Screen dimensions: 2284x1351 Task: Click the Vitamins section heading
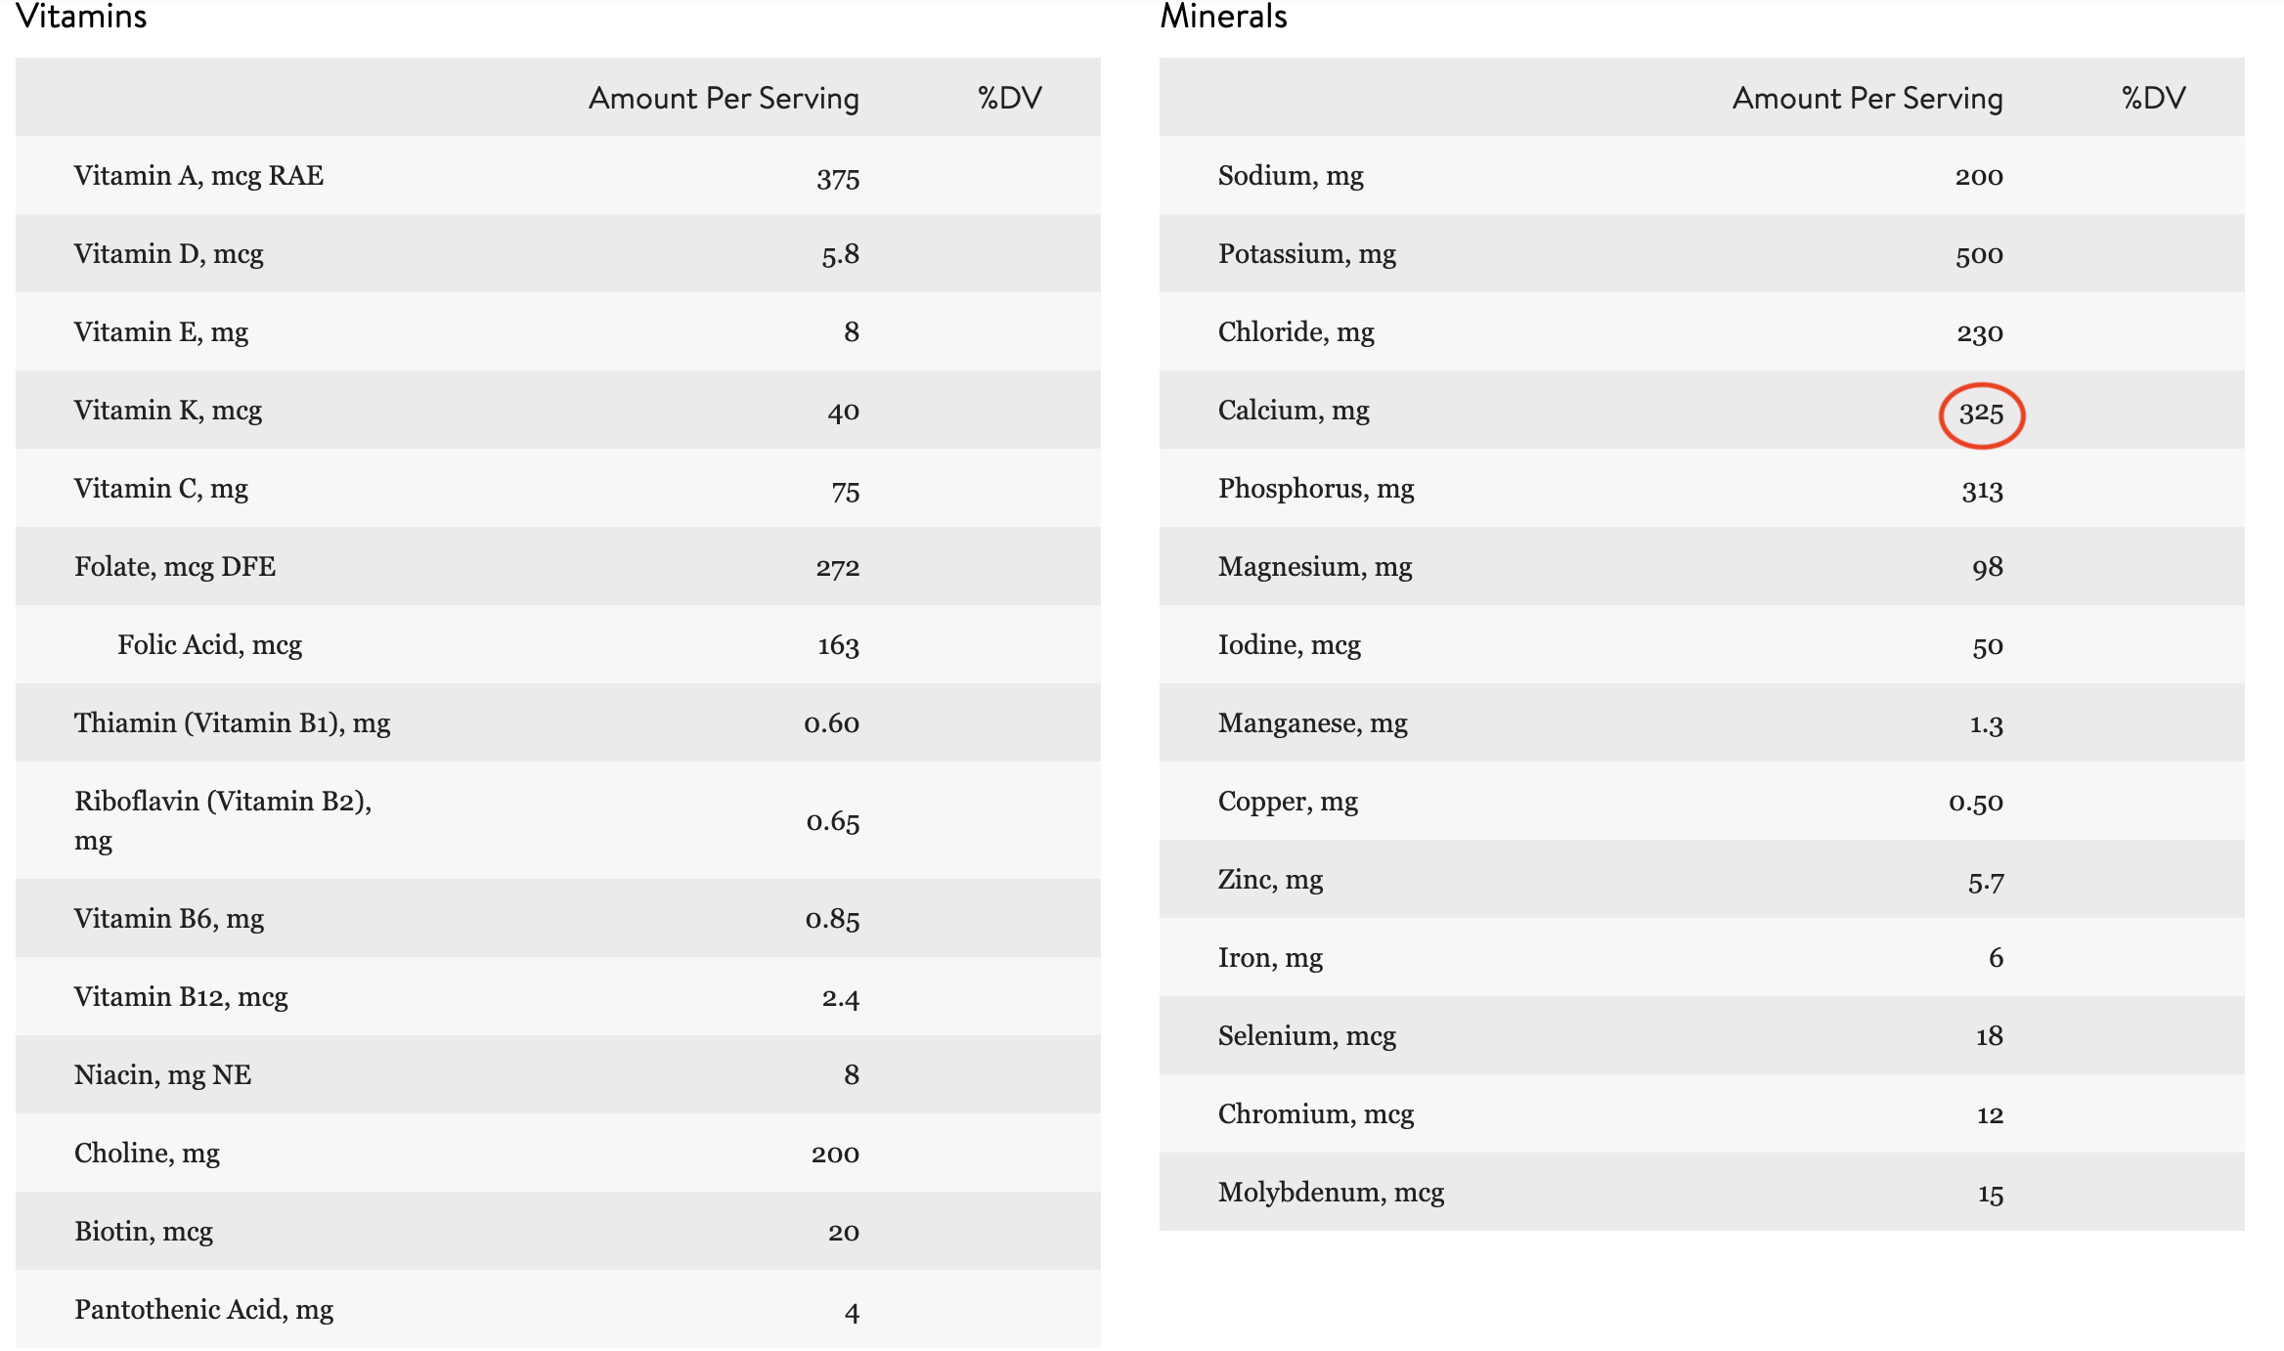pos(81,17)
